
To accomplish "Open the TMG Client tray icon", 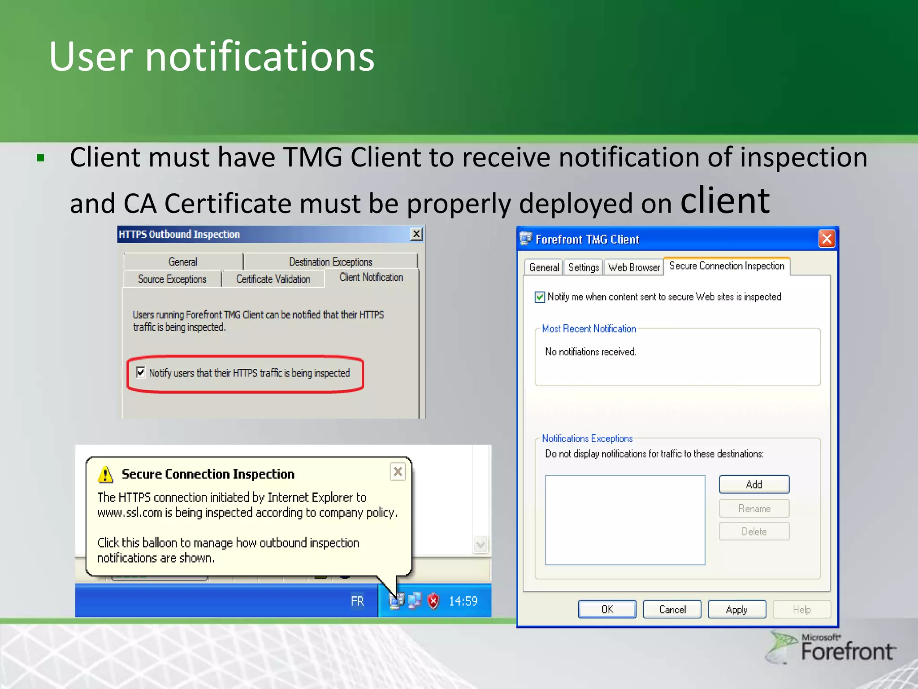I will coord(397,601).
